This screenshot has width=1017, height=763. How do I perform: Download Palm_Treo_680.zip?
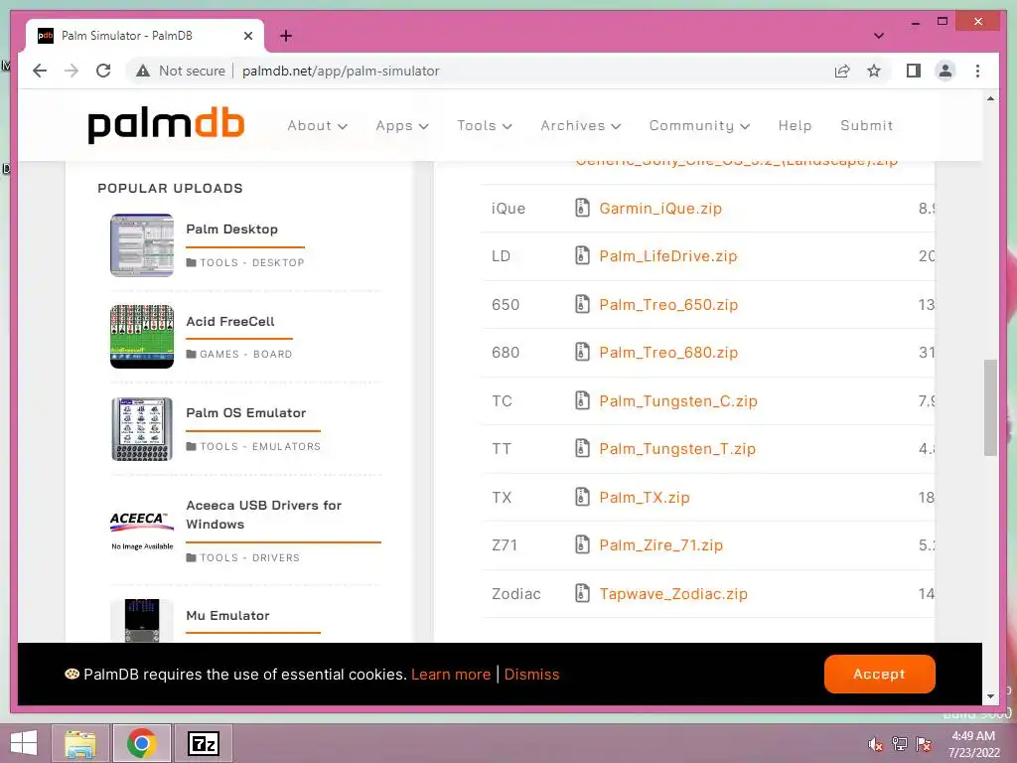(x=668, y=353)
